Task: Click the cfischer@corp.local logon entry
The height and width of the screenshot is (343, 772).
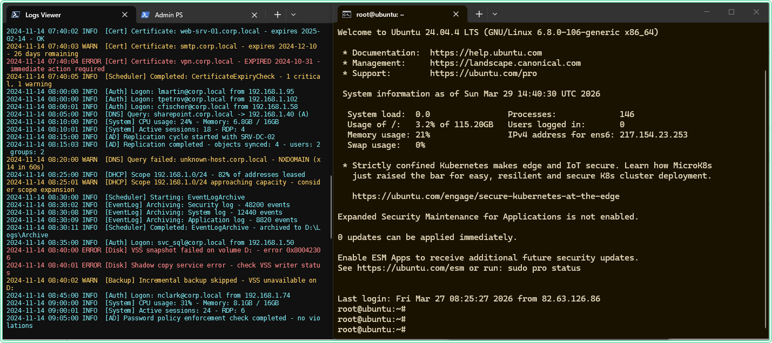Action: click(152, 107)
